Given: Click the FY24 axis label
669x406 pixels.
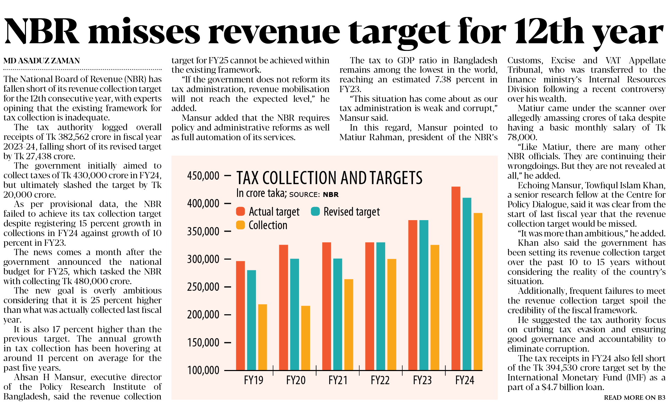Looking at the screenshot, I should (x=465, y=380).
